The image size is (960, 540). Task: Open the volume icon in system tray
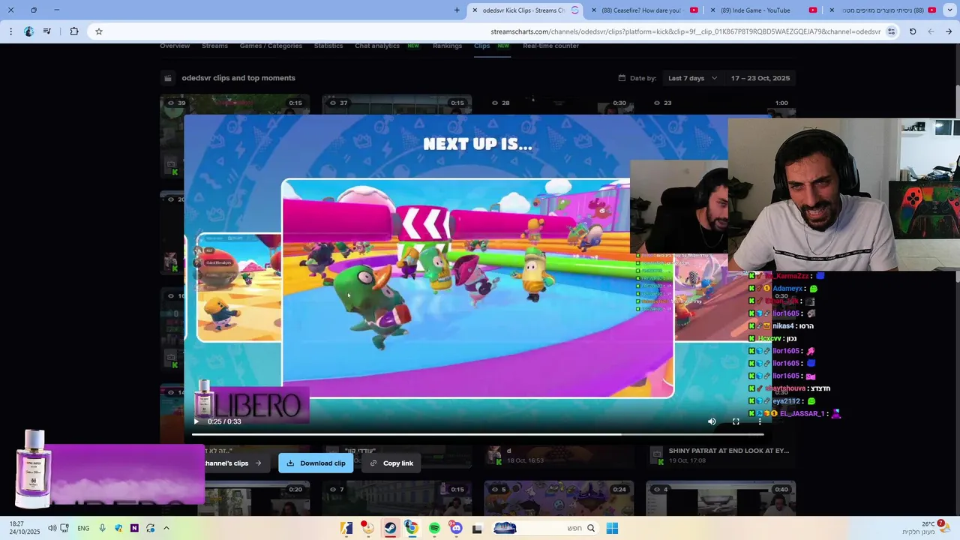point(52,528)
